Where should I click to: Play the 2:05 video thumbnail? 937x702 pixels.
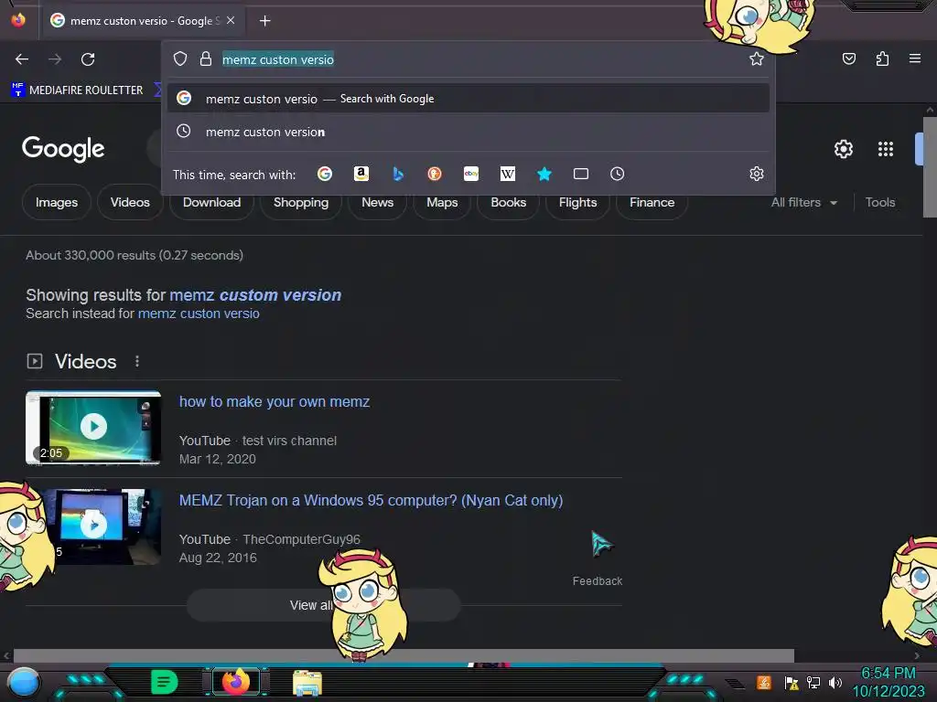(x=93, y=427)
